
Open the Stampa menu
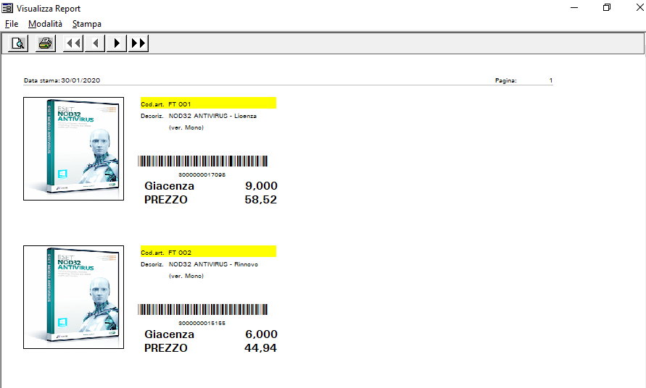87,24
